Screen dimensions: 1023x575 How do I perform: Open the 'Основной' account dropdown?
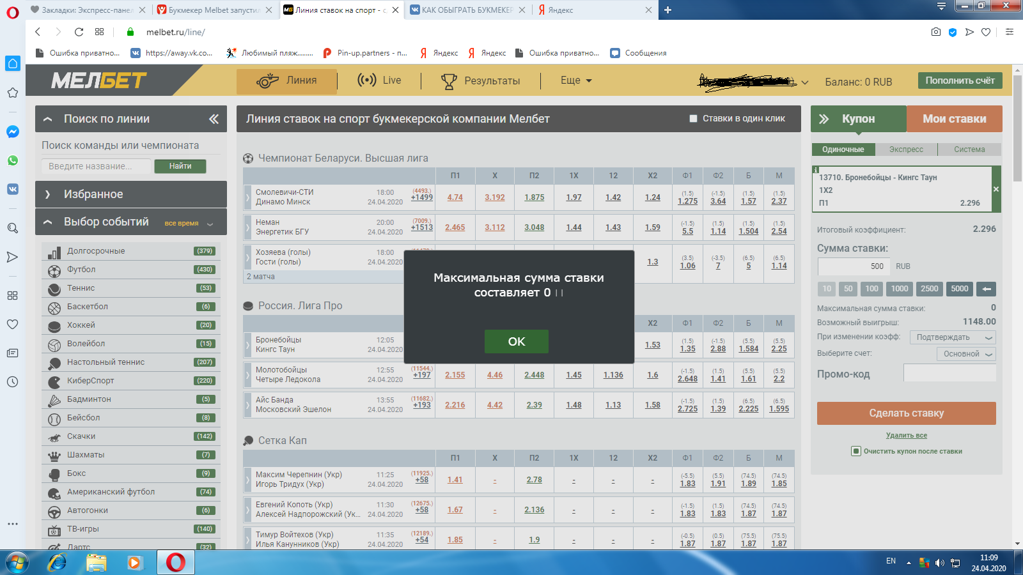(x=966, y=354)
